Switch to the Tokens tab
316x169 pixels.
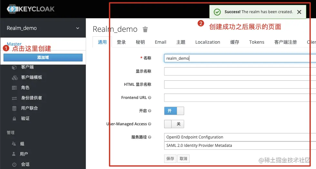(x=257, y=42)
